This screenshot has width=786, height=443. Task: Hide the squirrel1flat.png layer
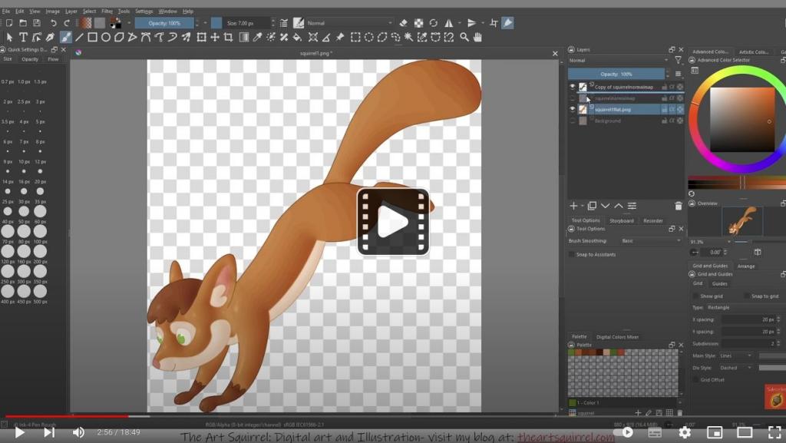572,109
